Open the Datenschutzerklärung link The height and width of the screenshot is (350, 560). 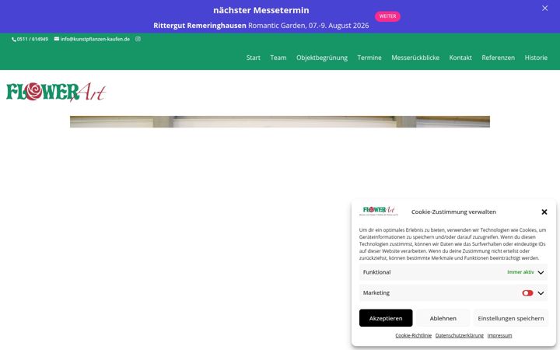point(460,335)
